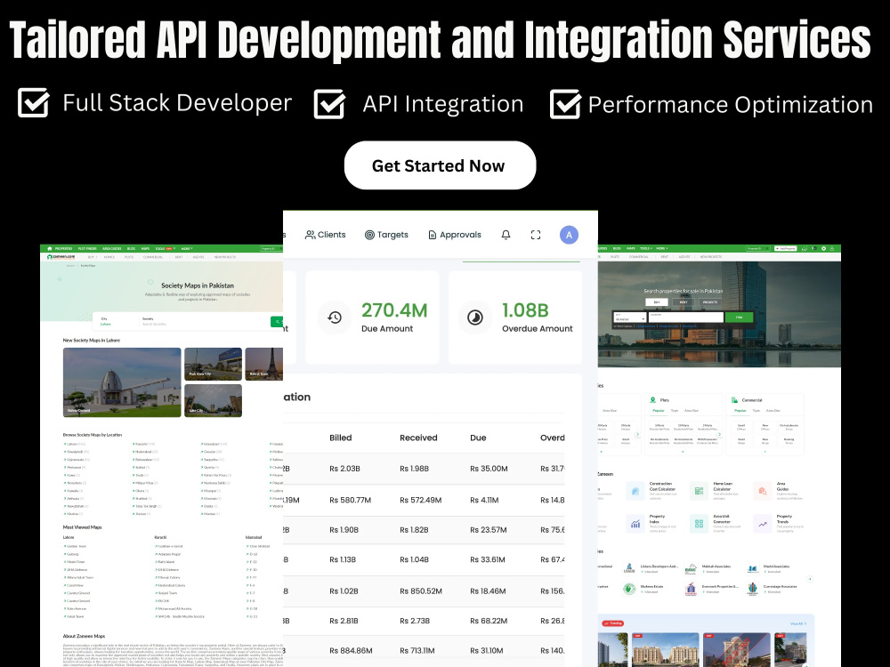Click the location input in property search
This screenshot has width=890, height=667.
click(686, 317)
